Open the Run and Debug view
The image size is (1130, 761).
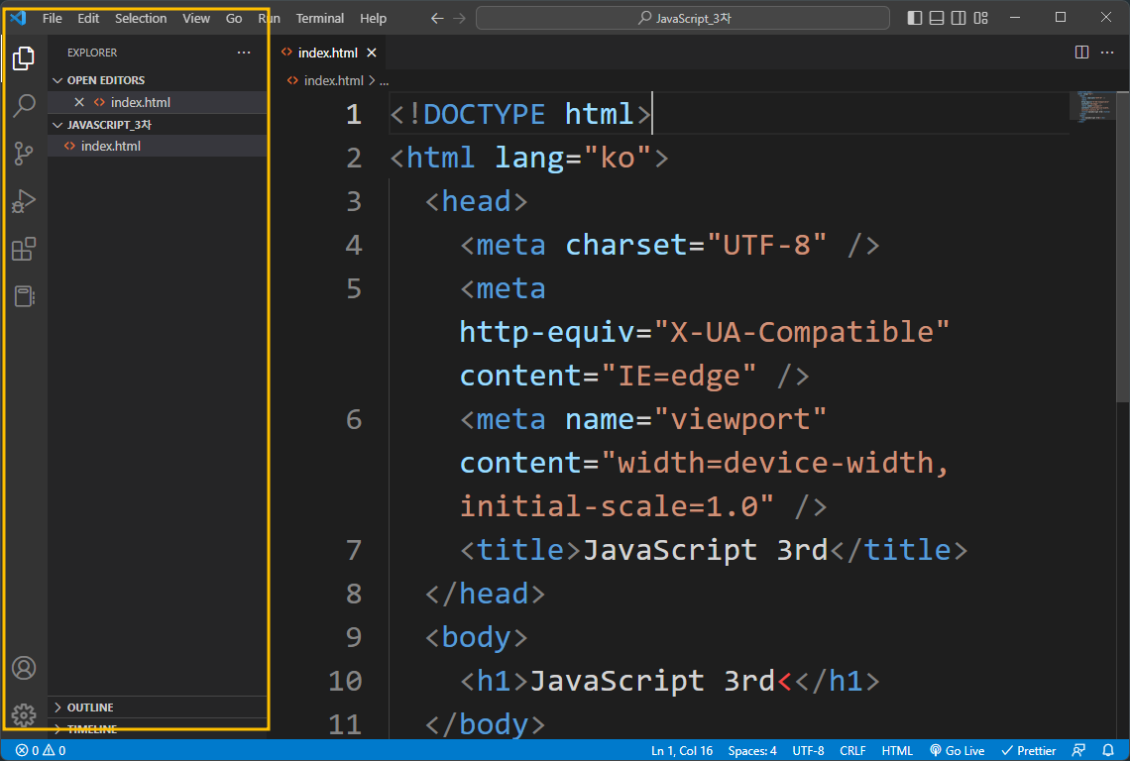point(24,201)
